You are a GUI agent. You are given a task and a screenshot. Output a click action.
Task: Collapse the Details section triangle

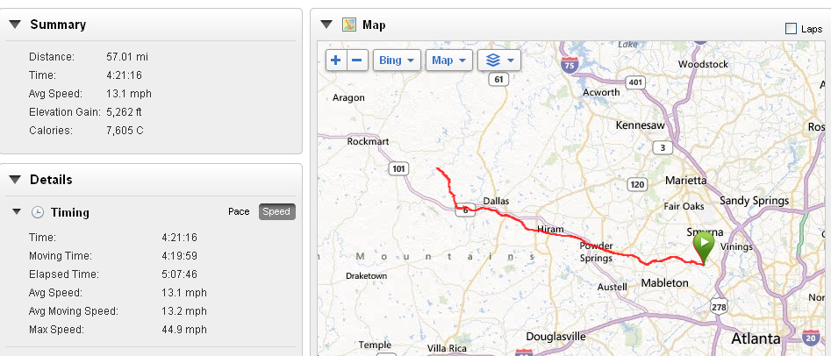pyautogui.click(x=15, y=180)
